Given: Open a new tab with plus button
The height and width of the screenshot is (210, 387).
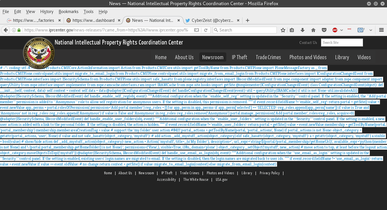Looking at the screenshot, I should [248, 20].
